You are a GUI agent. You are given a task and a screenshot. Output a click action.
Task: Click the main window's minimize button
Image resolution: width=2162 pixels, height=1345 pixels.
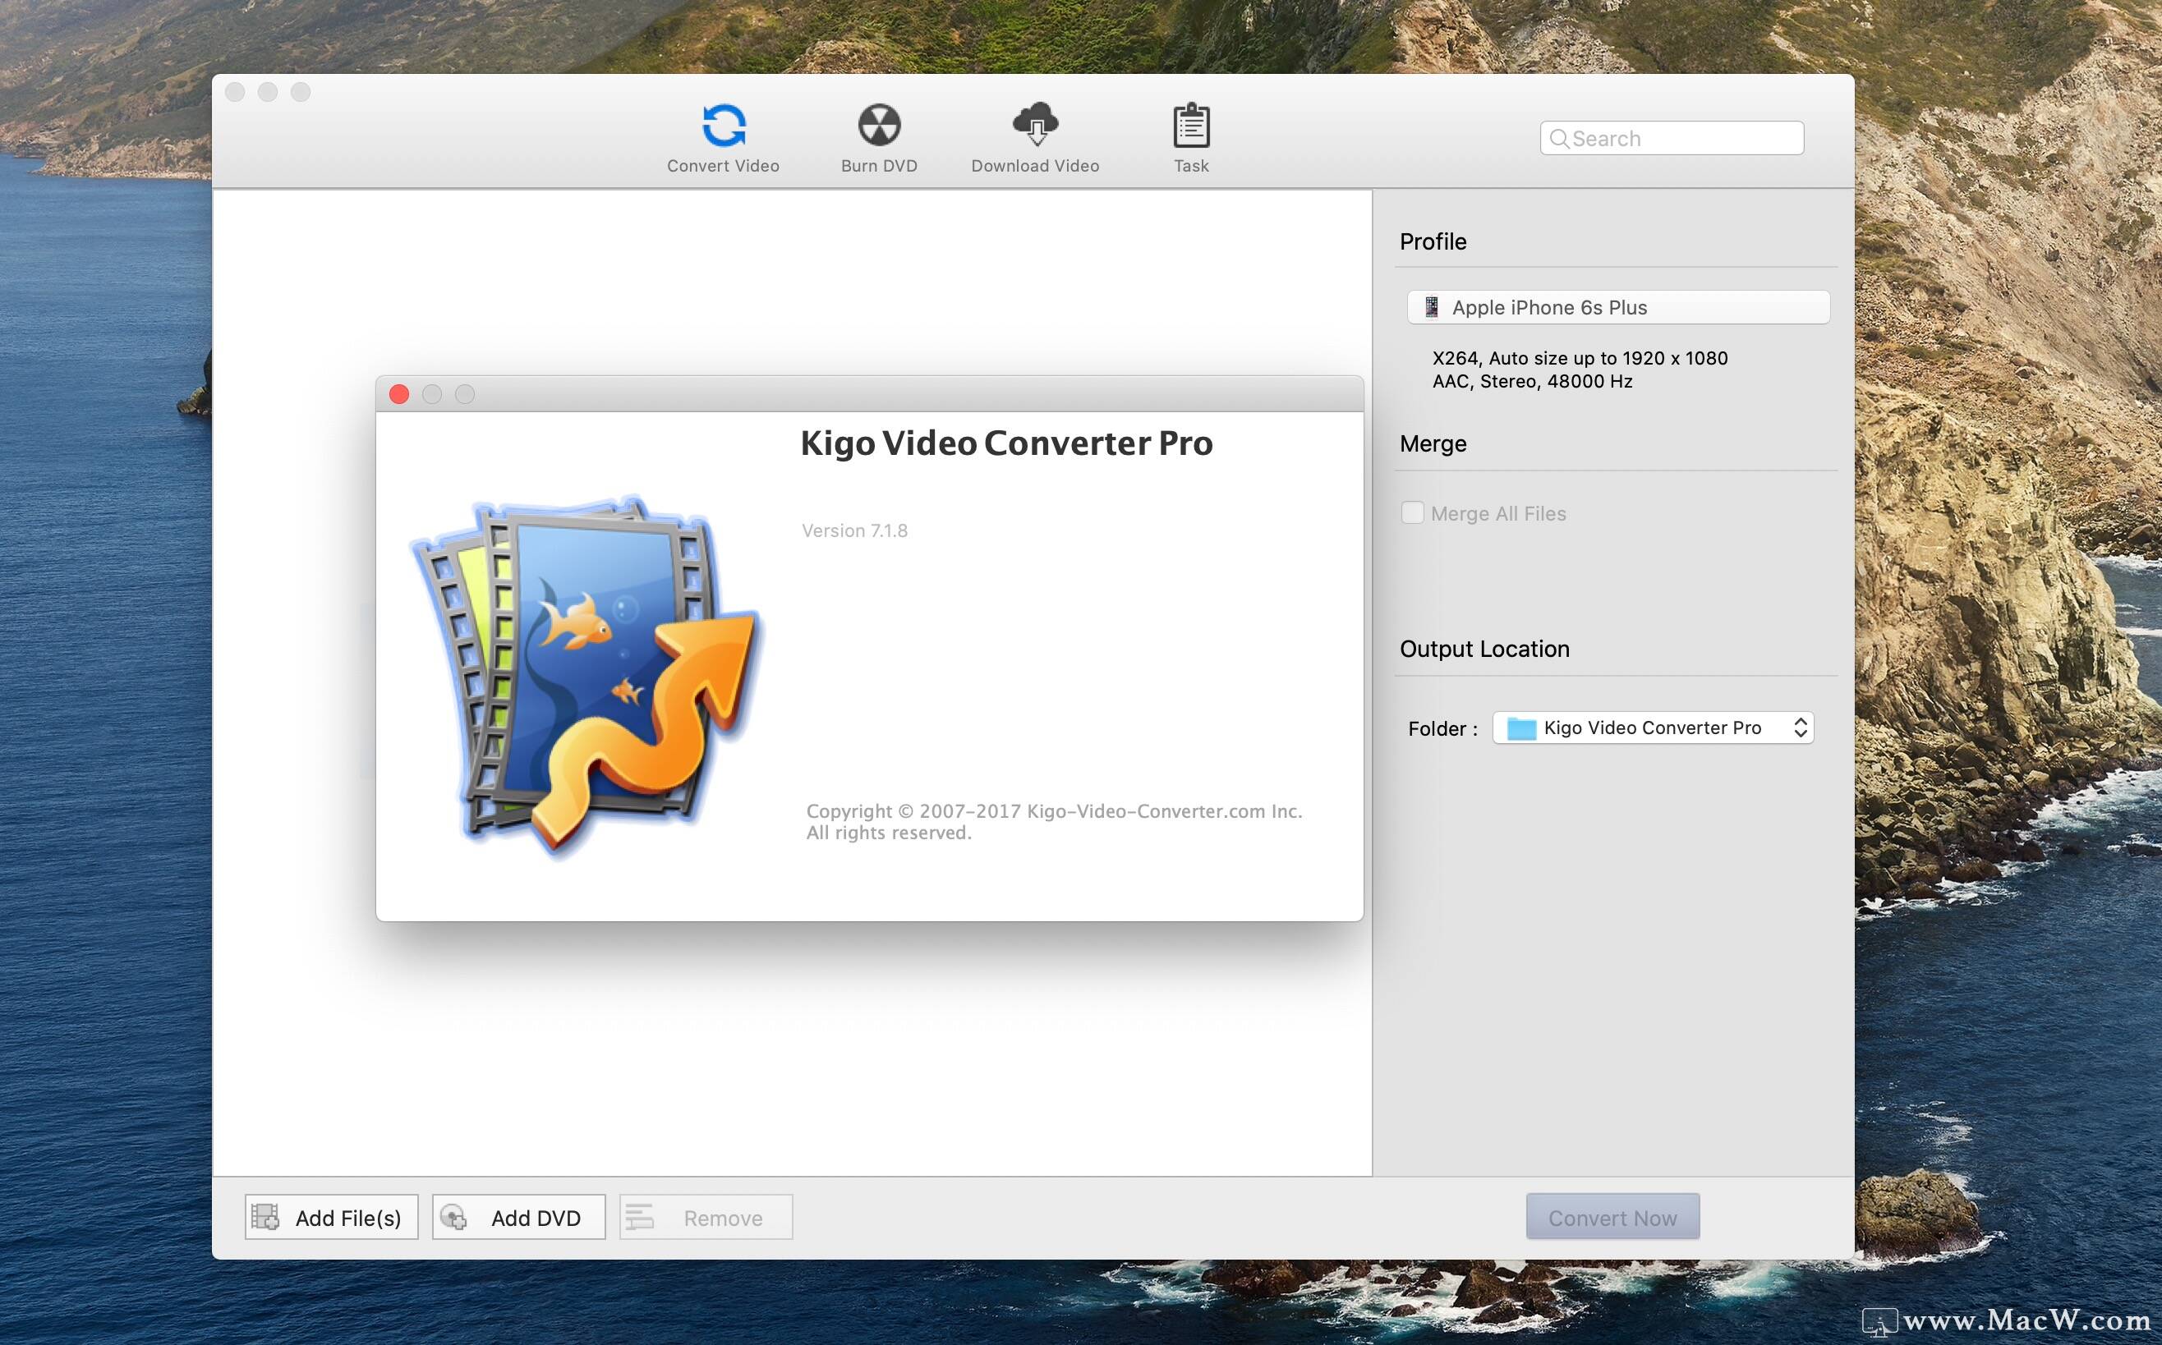tap(268, 92)
